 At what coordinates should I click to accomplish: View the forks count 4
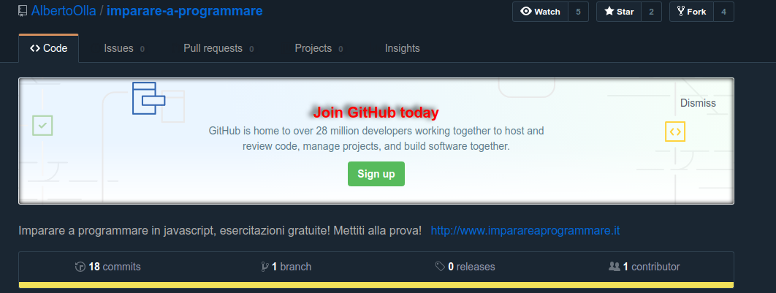pyautogui.click(x=723, y=12)
